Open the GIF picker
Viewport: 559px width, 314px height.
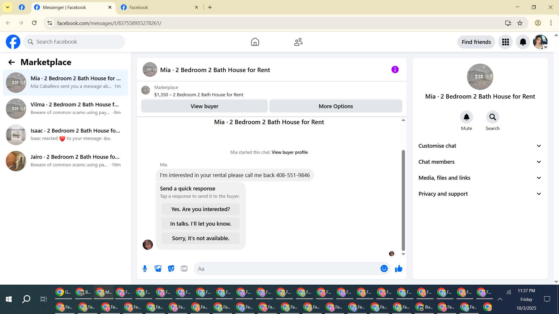click(184, 269)
